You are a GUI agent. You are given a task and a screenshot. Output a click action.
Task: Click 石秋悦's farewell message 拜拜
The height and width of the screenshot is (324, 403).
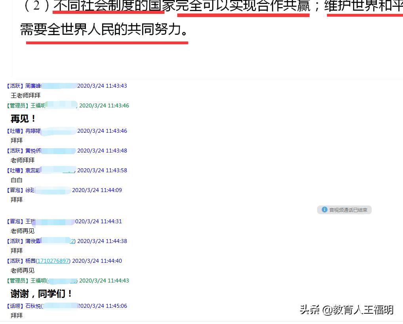coord(17,315)
